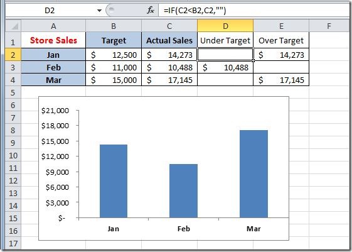This screenshot has width=352, height=252.
Task: Click the fx Insert Function icon
Action: [x=151, y=10]
